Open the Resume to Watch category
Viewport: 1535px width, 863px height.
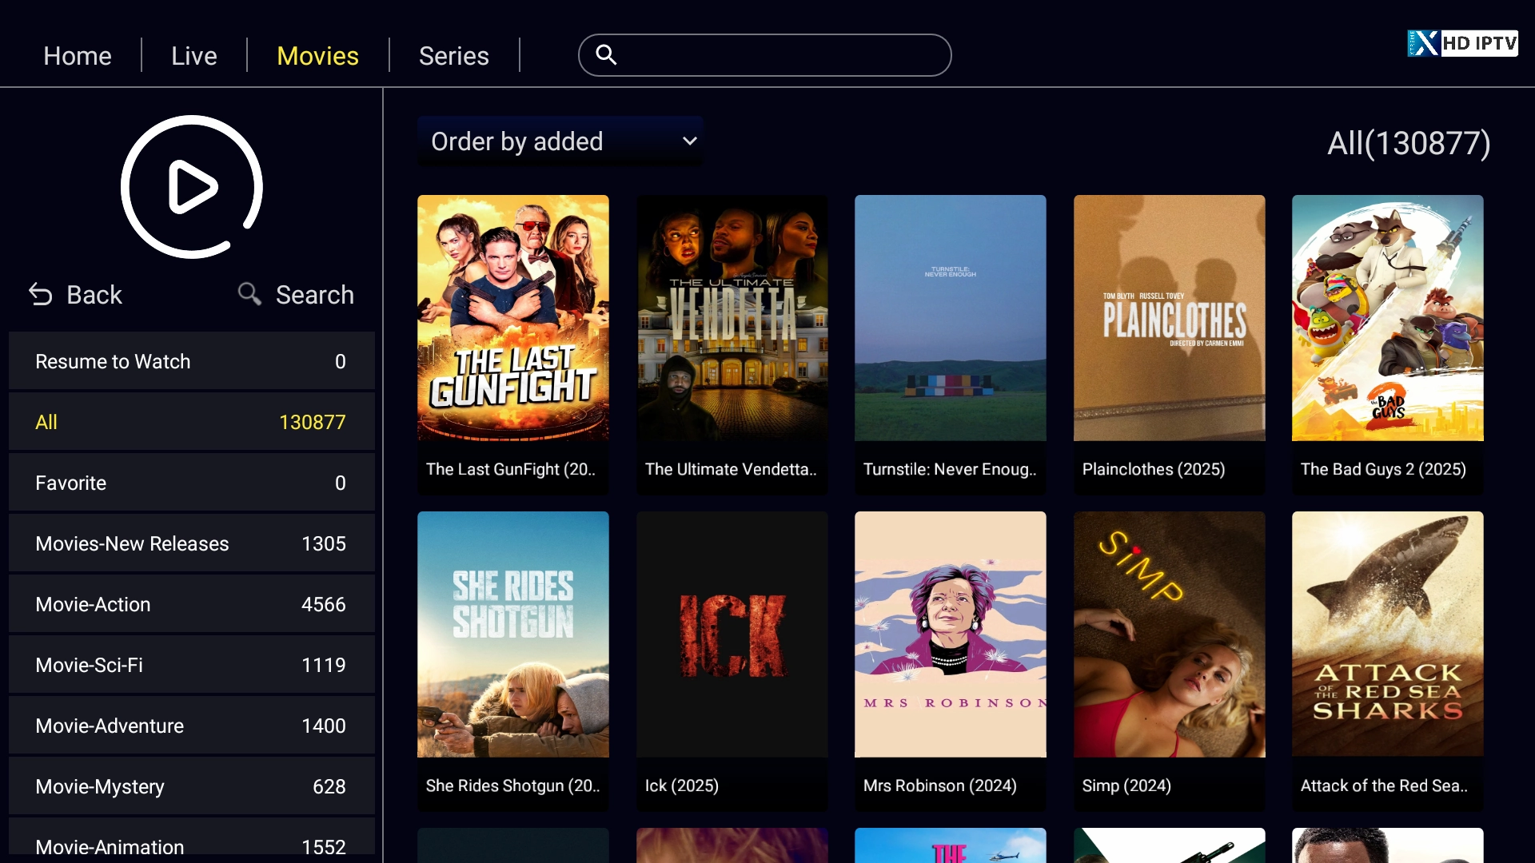(x=192, y=361)
